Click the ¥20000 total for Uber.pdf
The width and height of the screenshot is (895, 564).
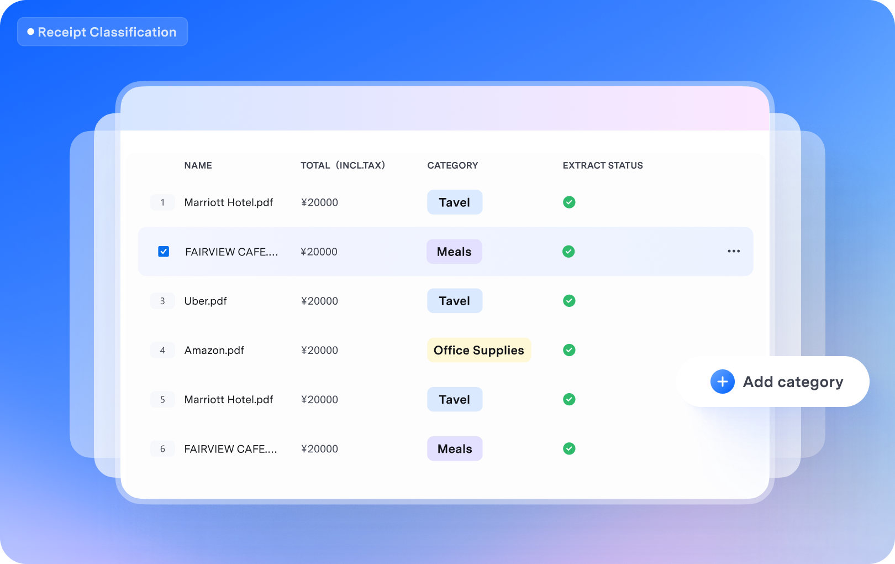click(x=319, y=301)
